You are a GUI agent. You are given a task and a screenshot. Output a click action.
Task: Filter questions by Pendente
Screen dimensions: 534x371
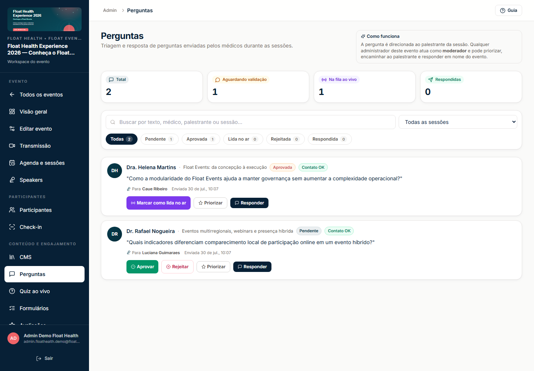click(159, 139)
